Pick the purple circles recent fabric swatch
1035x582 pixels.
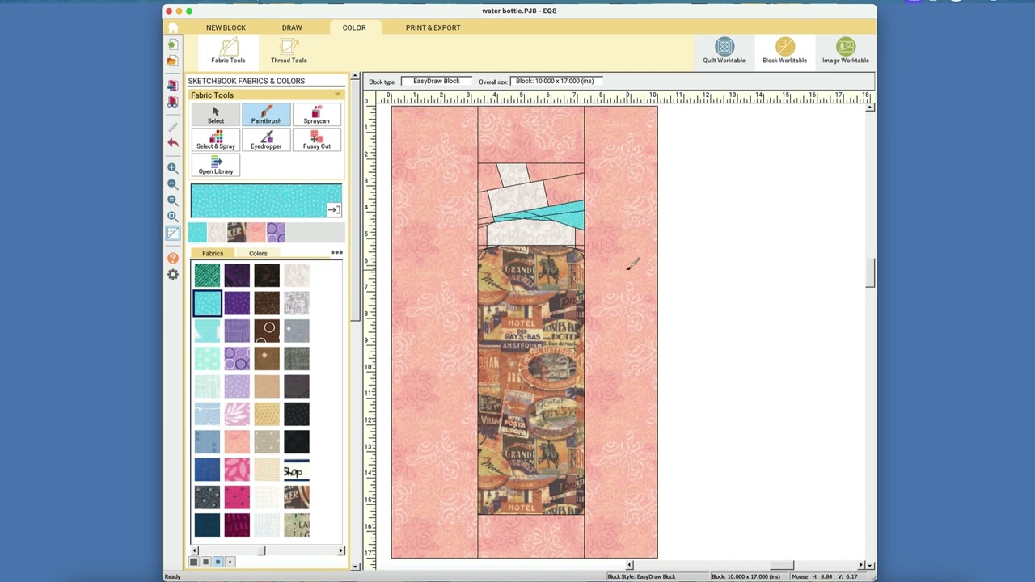click(x=276, y=233)
